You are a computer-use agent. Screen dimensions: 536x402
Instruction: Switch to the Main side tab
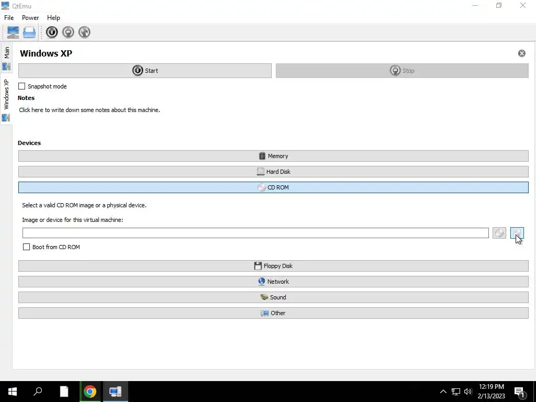pos(6,58)
